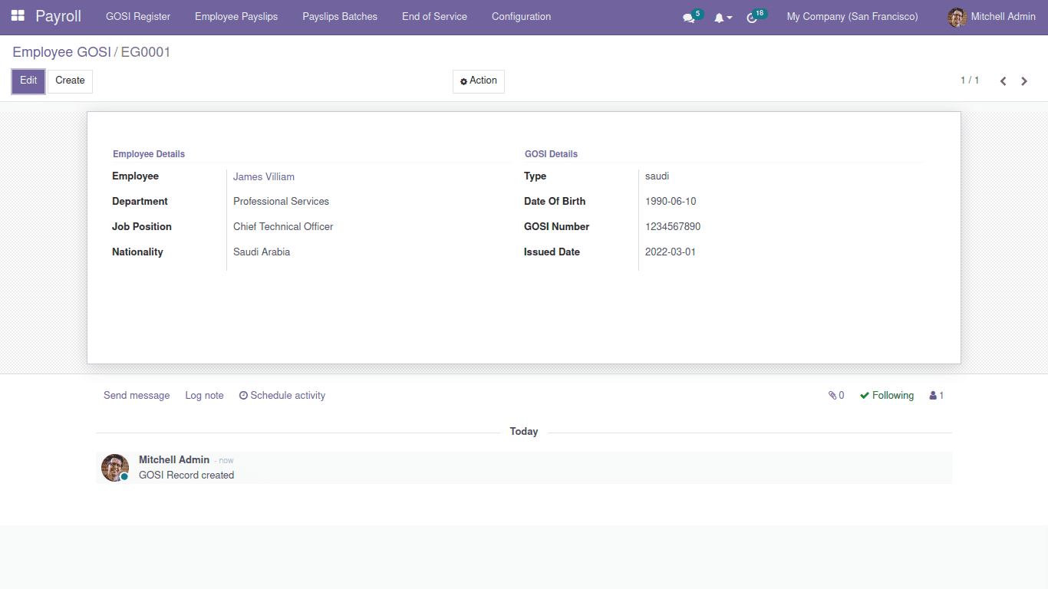Image resolution: width=1048 pixels, height=589 pixels.
Task: Open the activities clock panel
Action: (x=752, y=17)
